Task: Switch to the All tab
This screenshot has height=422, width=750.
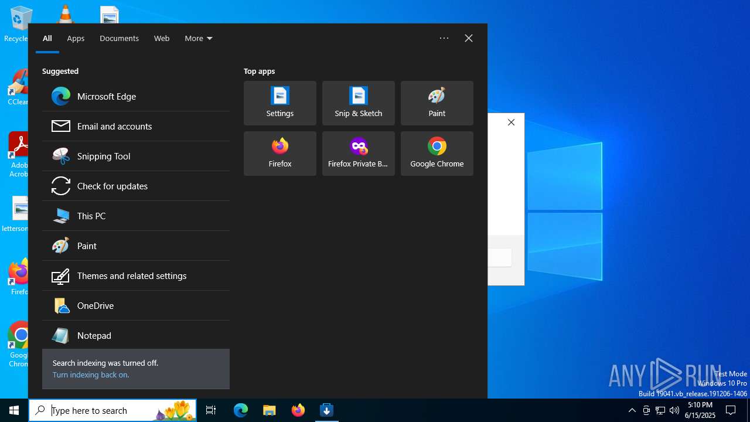Action: pos(47,38)
